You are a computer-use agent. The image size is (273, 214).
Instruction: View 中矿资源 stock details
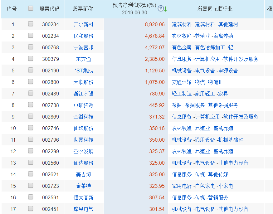[83, 105]
